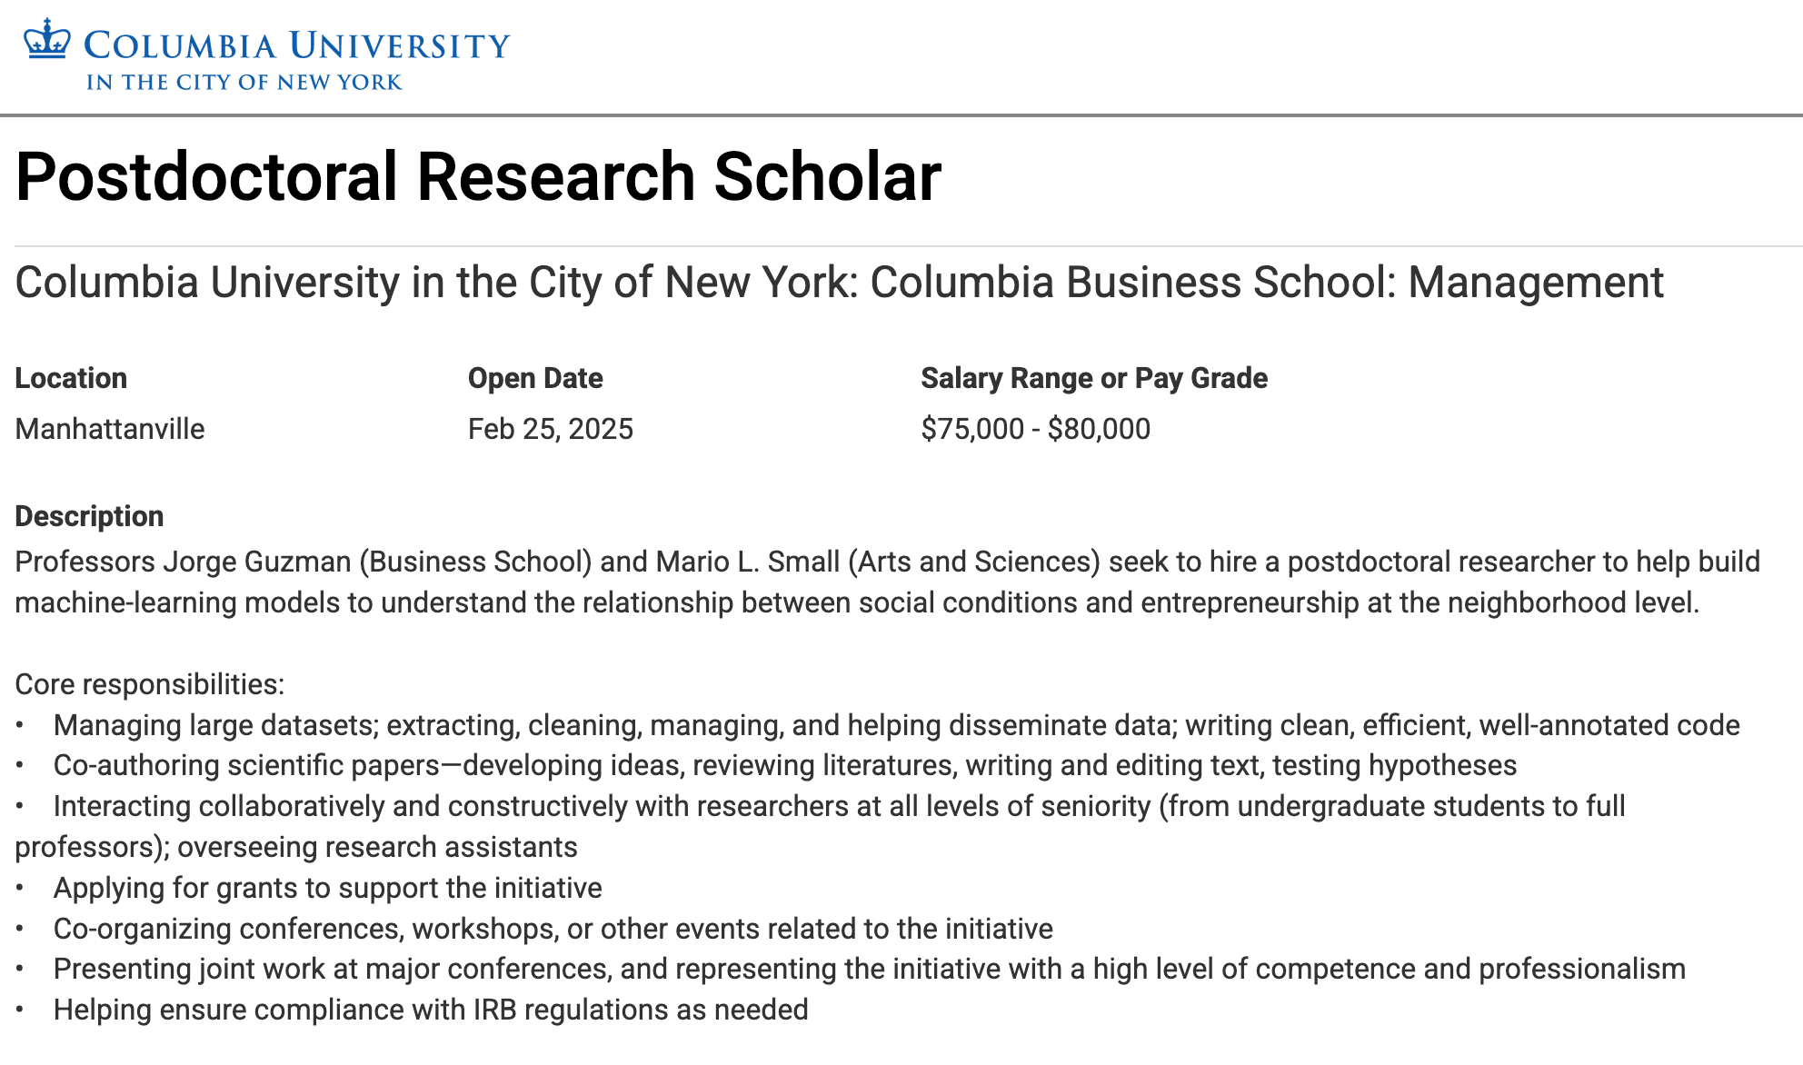This screenshot has width=1803, height=1065.
Task: Click the name Mario L. Small
Action: [748, 562]
